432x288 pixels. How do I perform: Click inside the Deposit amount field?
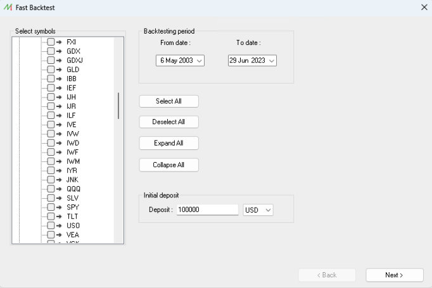click(x=207, y=210)
